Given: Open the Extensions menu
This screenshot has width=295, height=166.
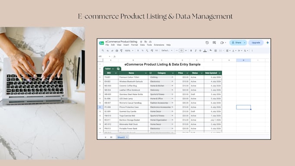Looking at the screenshot, I should click(x=159, y=45).
